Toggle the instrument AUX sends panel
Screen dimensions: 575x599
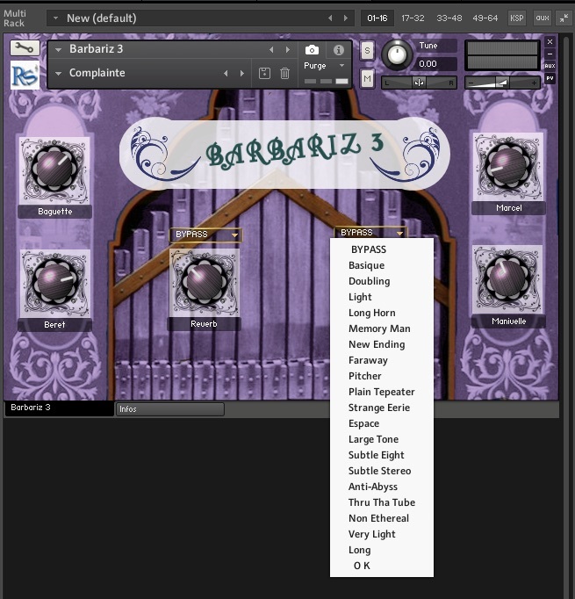click(x=550, y=66)
